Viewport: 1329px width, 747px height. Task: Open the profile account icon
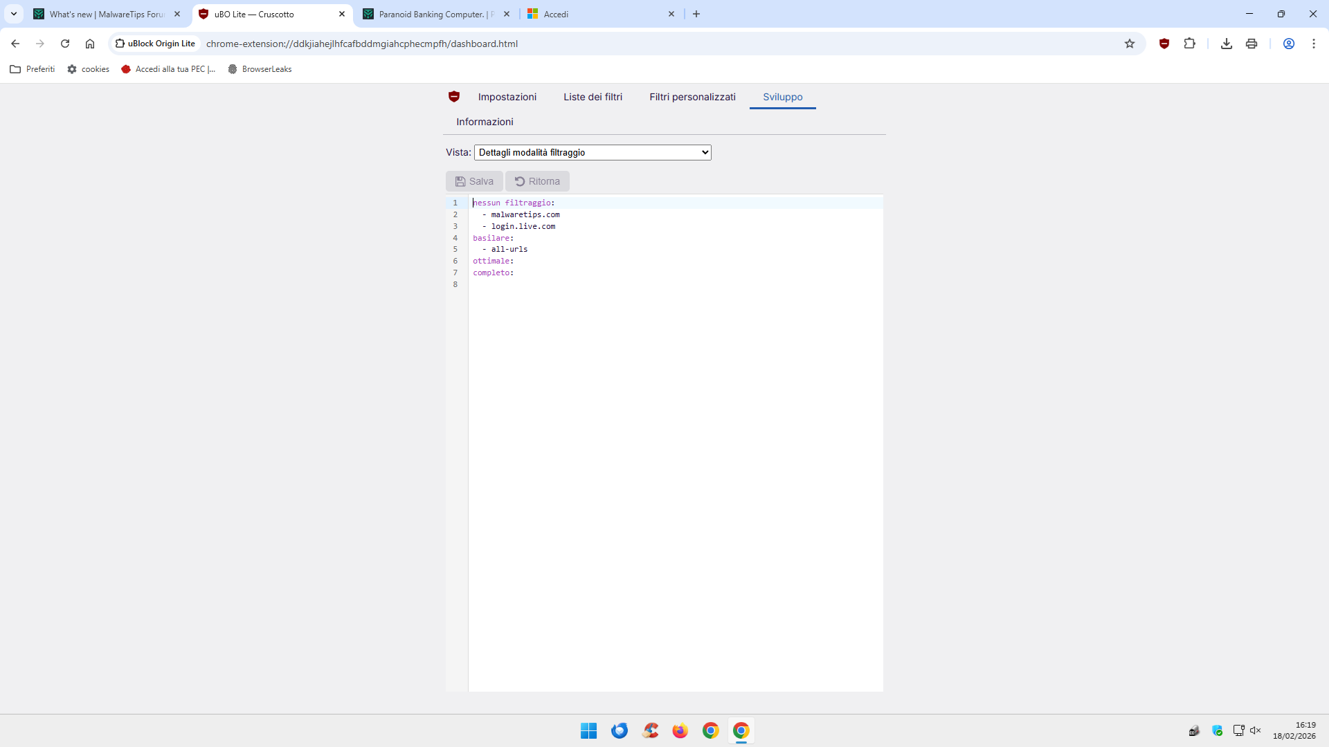(1289, 44)
